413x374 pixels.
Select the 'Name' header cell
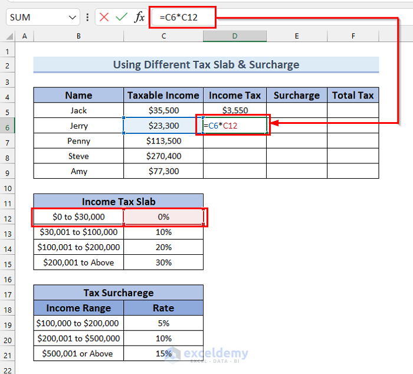click(x=78, y=95)
